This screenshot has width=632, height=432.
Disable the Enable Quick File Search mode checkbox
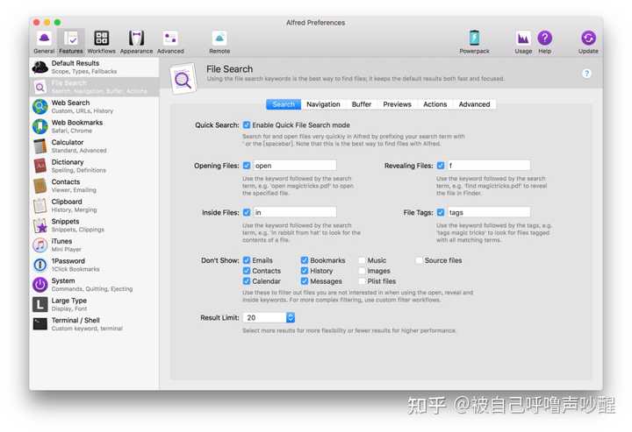coord(247,125)
